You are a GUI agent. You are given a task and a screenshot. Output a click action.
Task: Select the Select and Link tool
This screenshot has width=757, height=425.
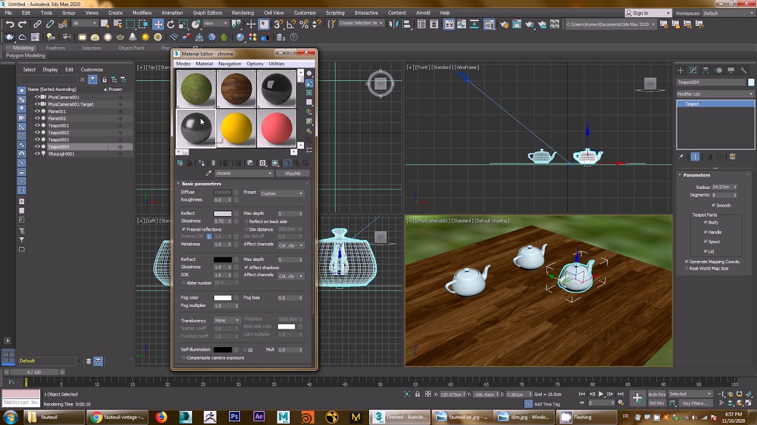37,24
